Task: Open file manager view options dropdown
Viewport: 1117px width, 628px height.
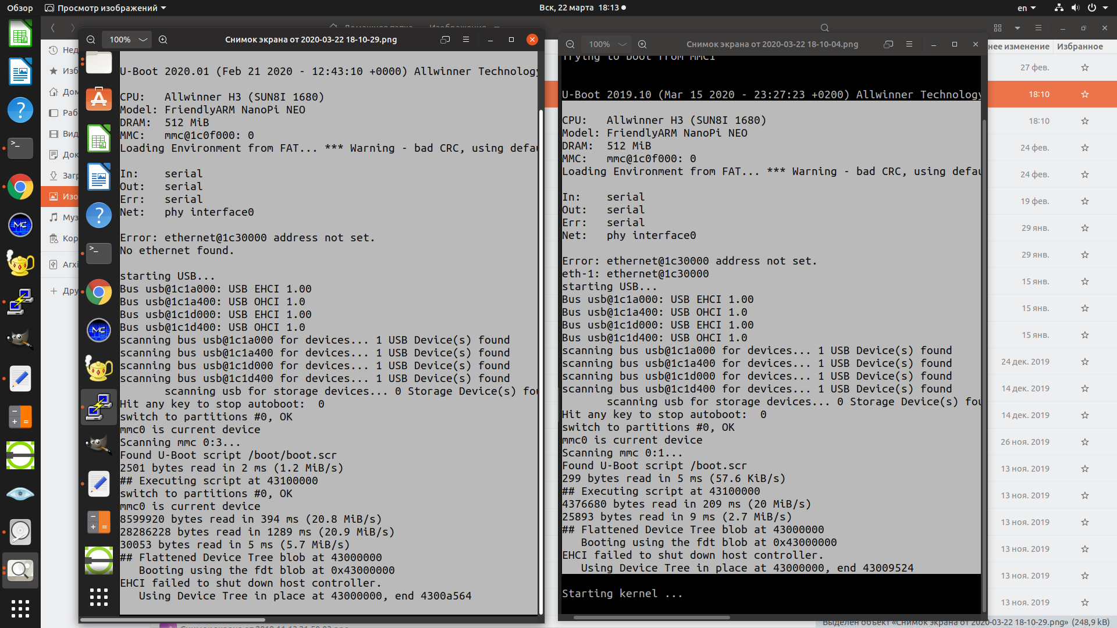Action: (x=1018, y=28)
